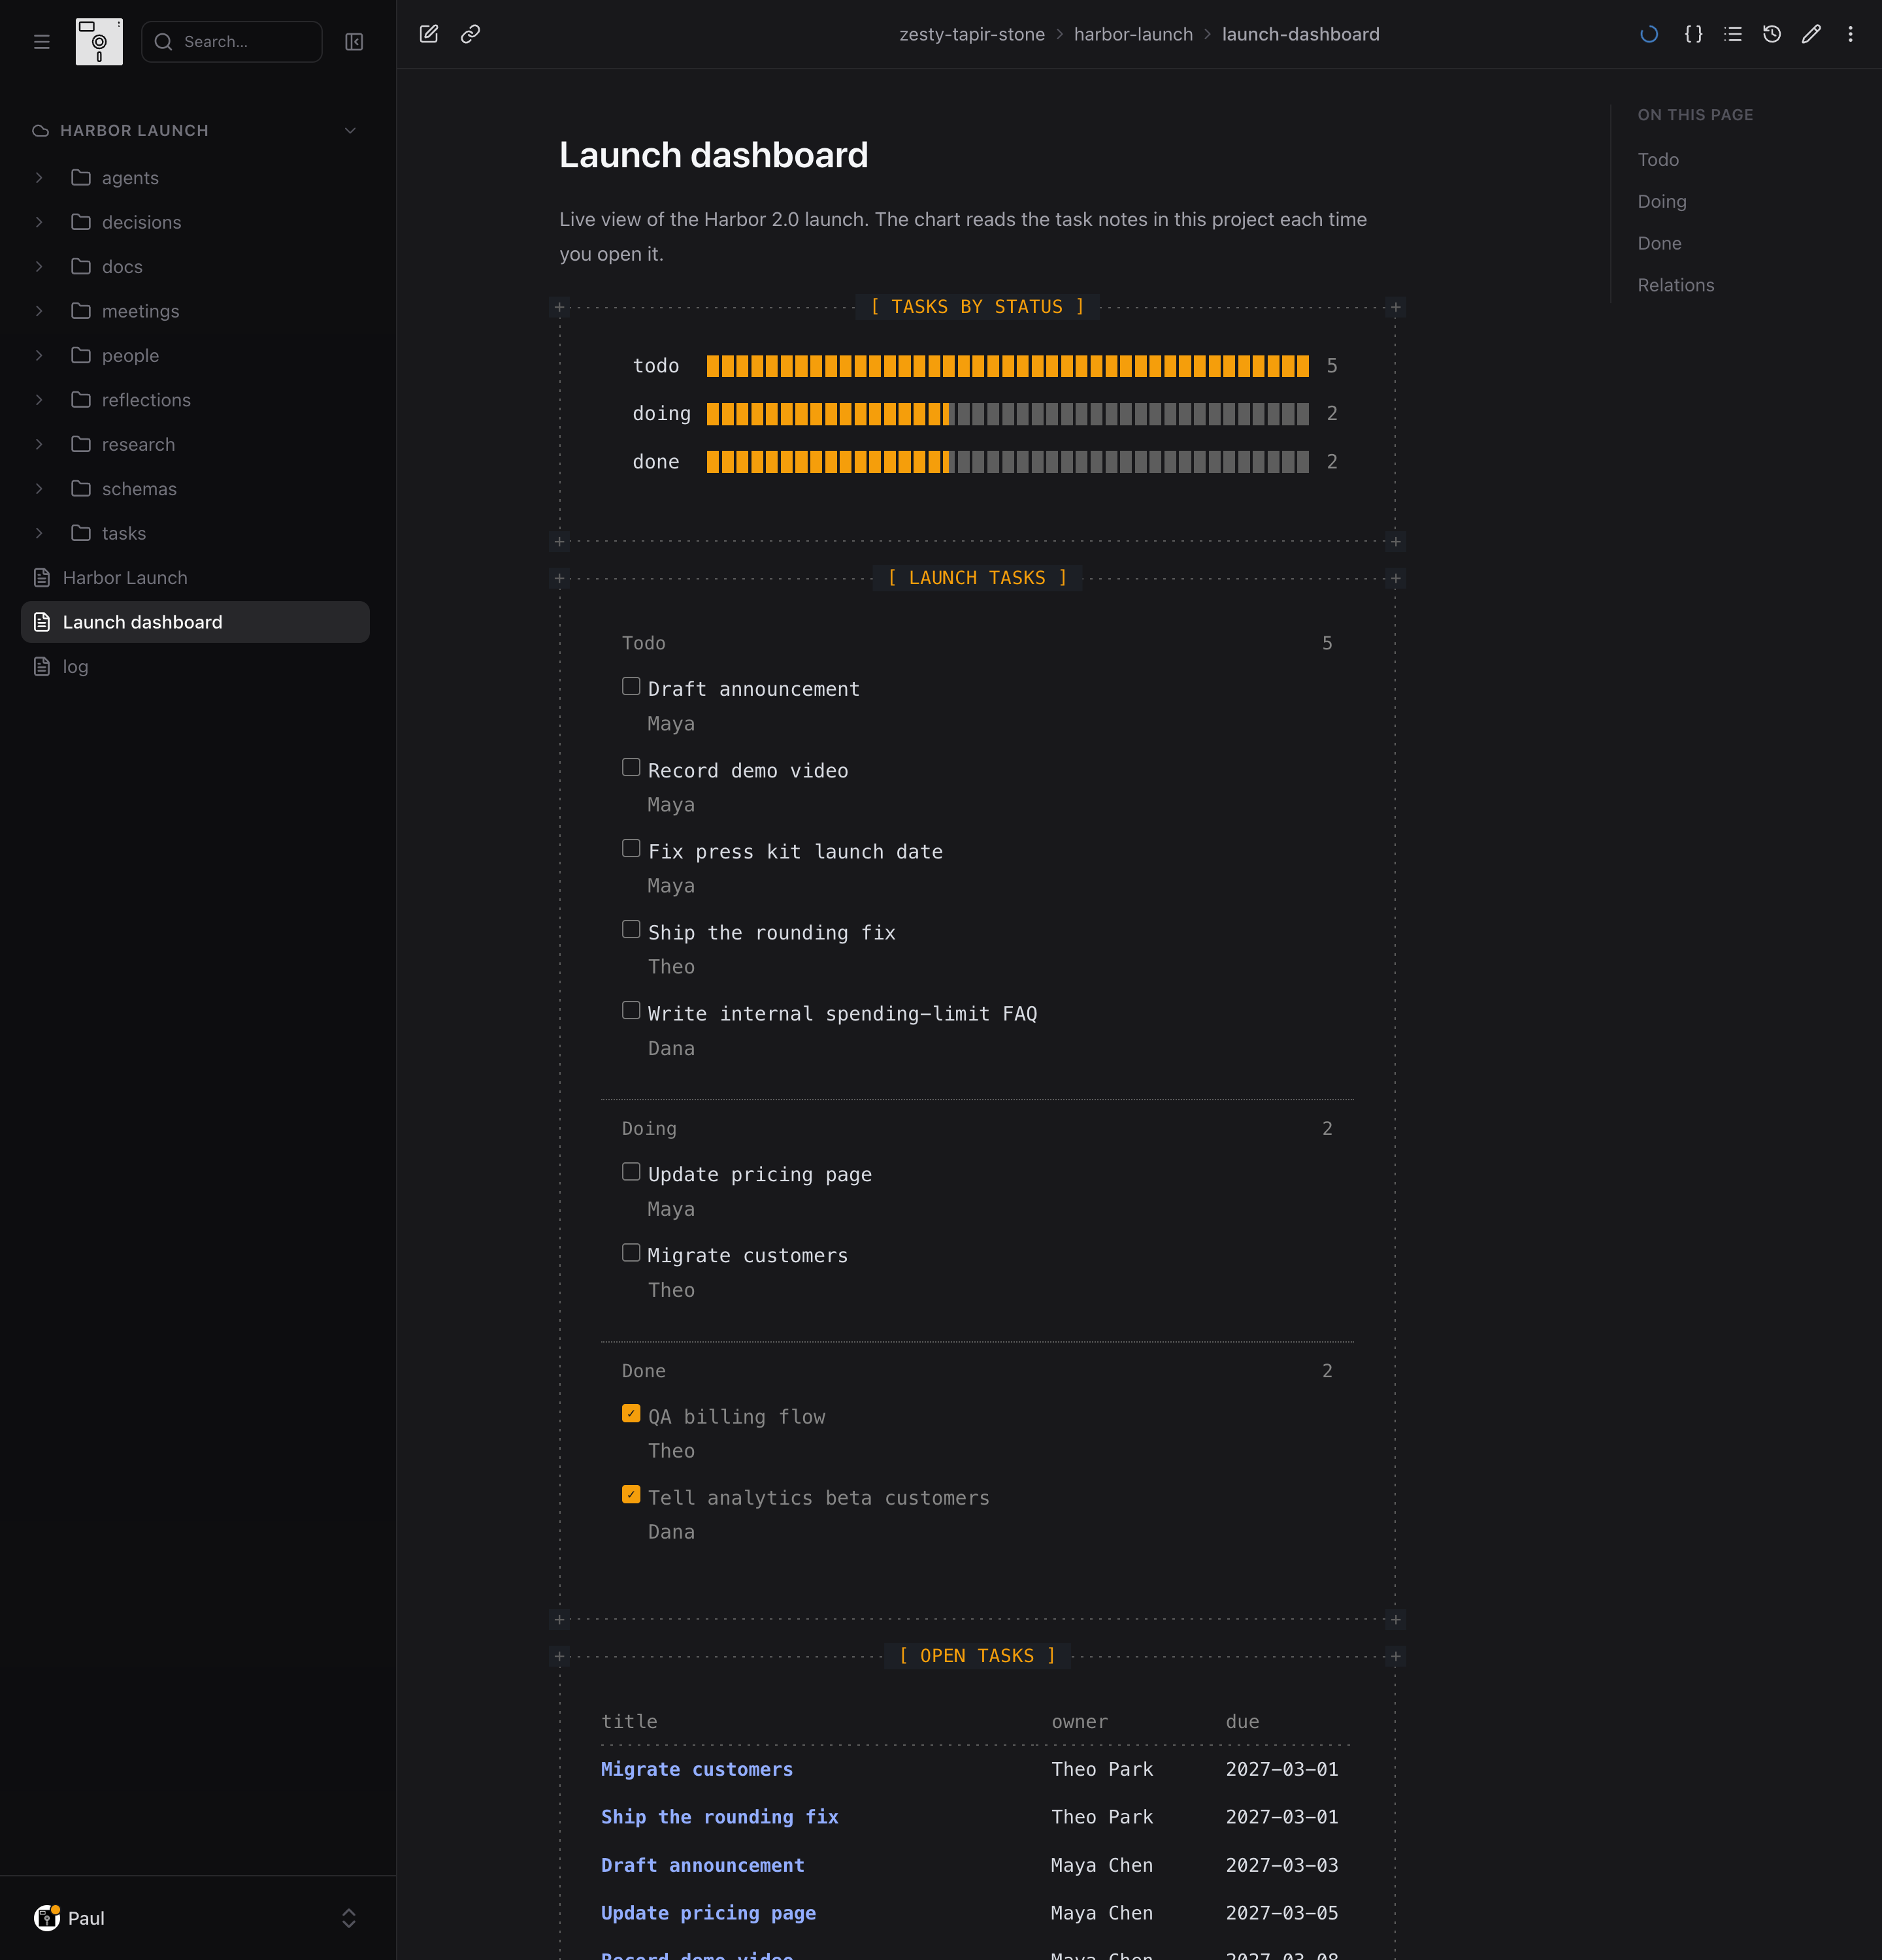Copy link with the chain icon
This screenshot has width=1882, height=1960.
[x=470, y=34]
